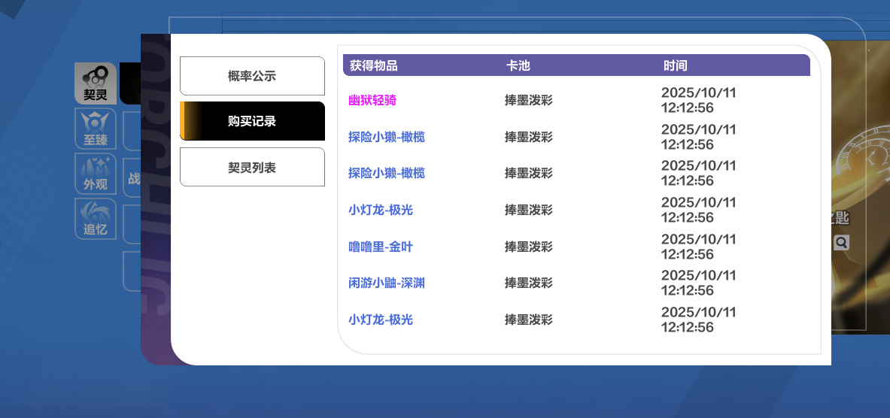Click the magnifier icon beside the banner
Viewport: 890px width, 418px height.
[x=841, y=242]
